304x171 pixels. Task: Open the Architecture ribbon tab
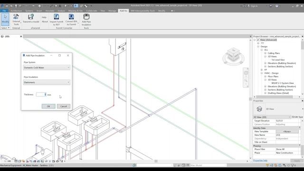pyautogui.click(x=16, y=11)
